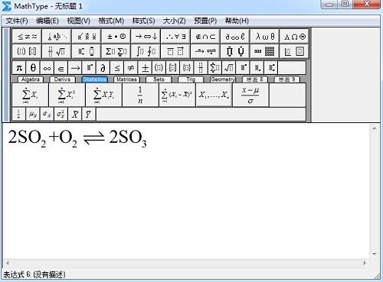Screen dimensions: 383x282
Task: Insert the (x−μ)/σ z-score expression
Action: click(250, 95)
